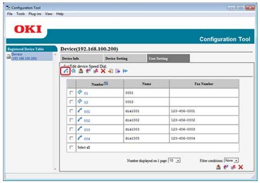Click the fax number 123-456-0003
This screenshot has height=183, width=260.
[x=183, y=129]
